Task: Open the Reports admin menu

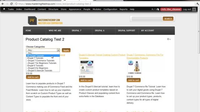Action: click(x=123, y=9)
